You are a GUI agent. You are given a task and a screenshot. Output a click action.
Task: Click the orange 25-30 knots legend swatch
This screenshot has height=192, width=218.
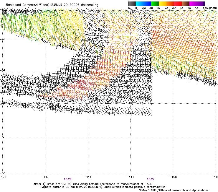(x=170, y=4)
